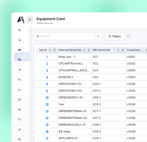
Task: Select the 'GRPBSEEXCDALL-01' cell
Action: pos(74,125)
